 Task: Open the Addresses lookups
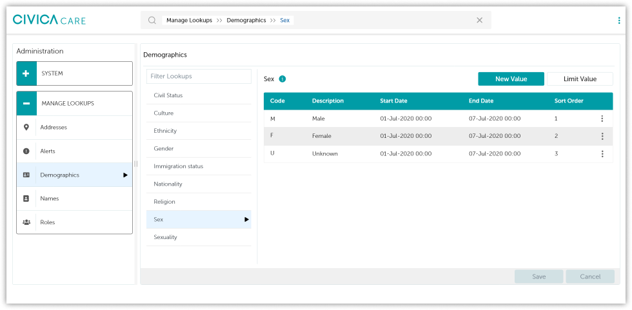[x=74, y=127]
